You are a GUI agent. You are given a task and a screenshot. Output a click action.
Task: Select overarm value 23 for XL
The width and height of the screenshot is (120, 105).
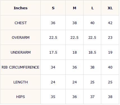coord(110,38)
